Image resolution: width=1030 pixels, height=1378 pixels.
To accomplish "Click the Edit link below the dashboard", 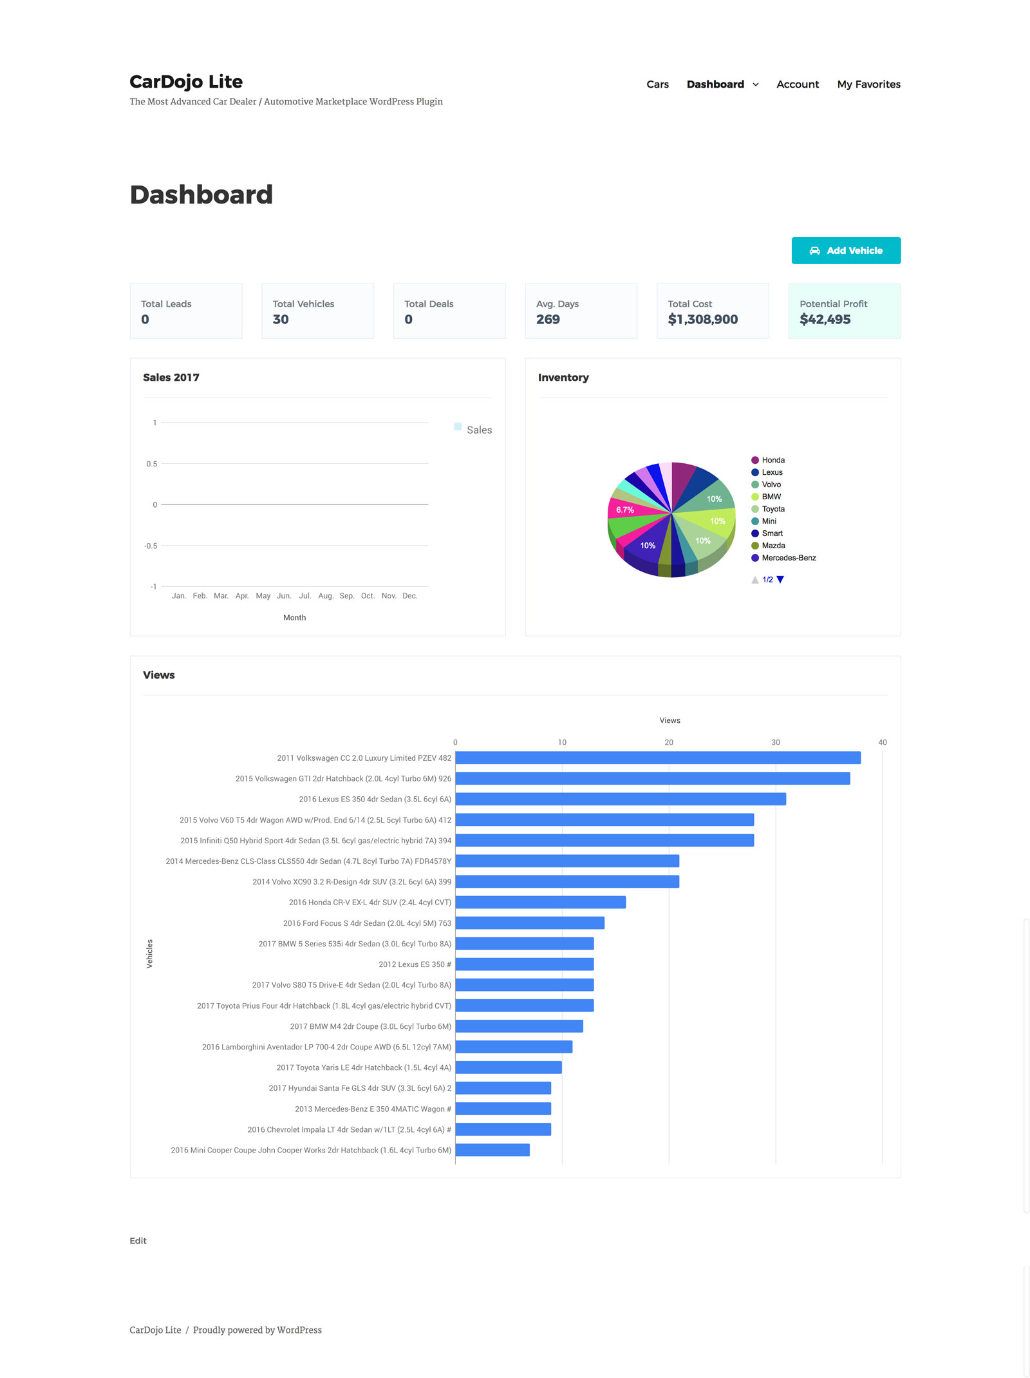I will [138, 1240].
